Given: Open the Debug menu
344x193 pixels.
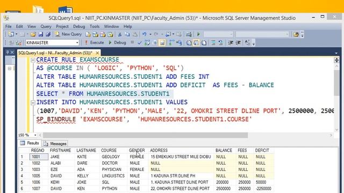Looking at the screenshot, I should (79, 26).
